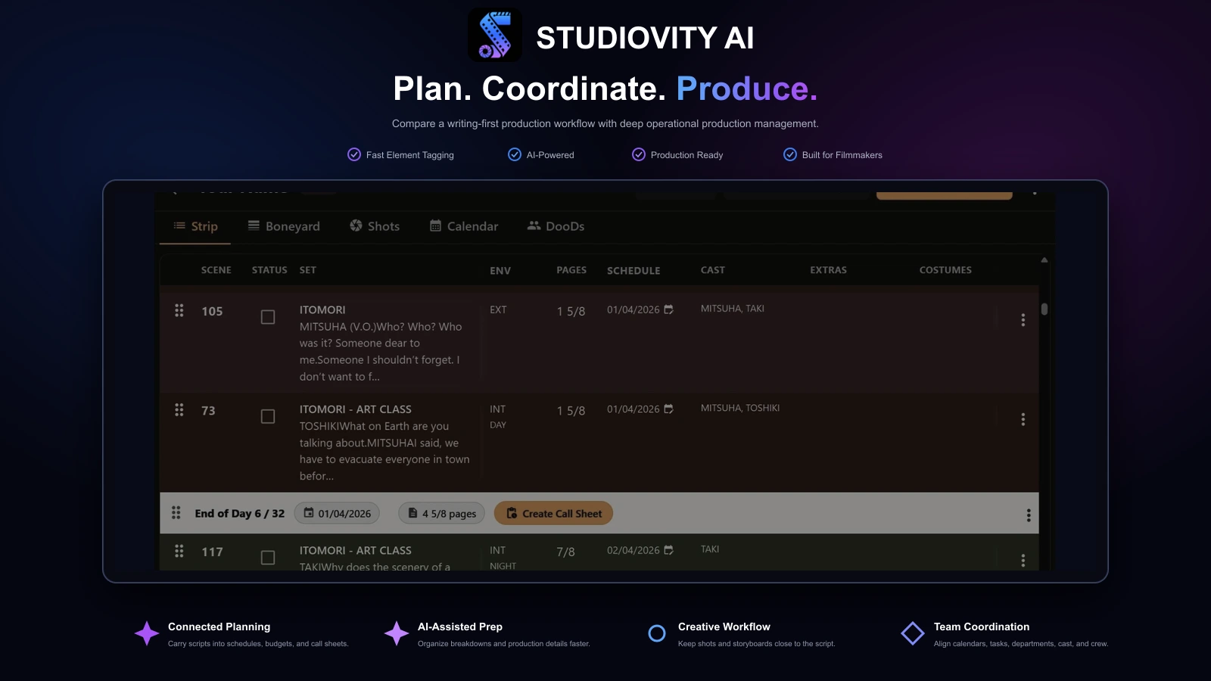Click the COSTUMES column header

click(945, 270)
